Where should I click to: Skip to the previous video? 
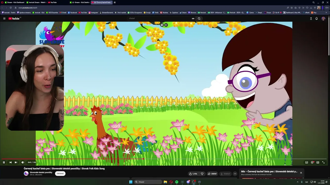tap(10, 162)
